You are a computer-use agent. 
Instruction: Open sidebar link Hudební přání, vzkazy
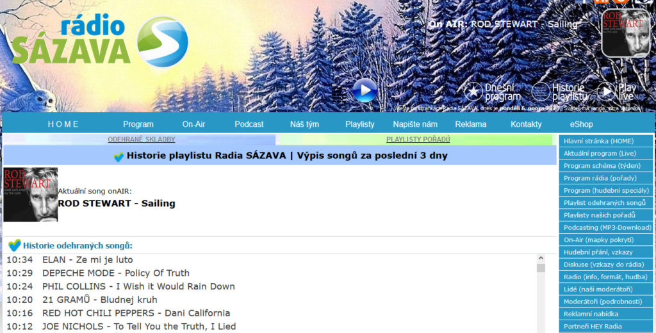point(606,252)
